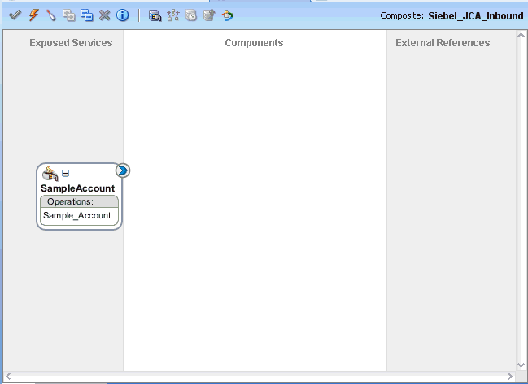Viewport: 528px width, 384px height.
Task: Click the gray X delete toolbar icon
Action: tap(105, 15)
